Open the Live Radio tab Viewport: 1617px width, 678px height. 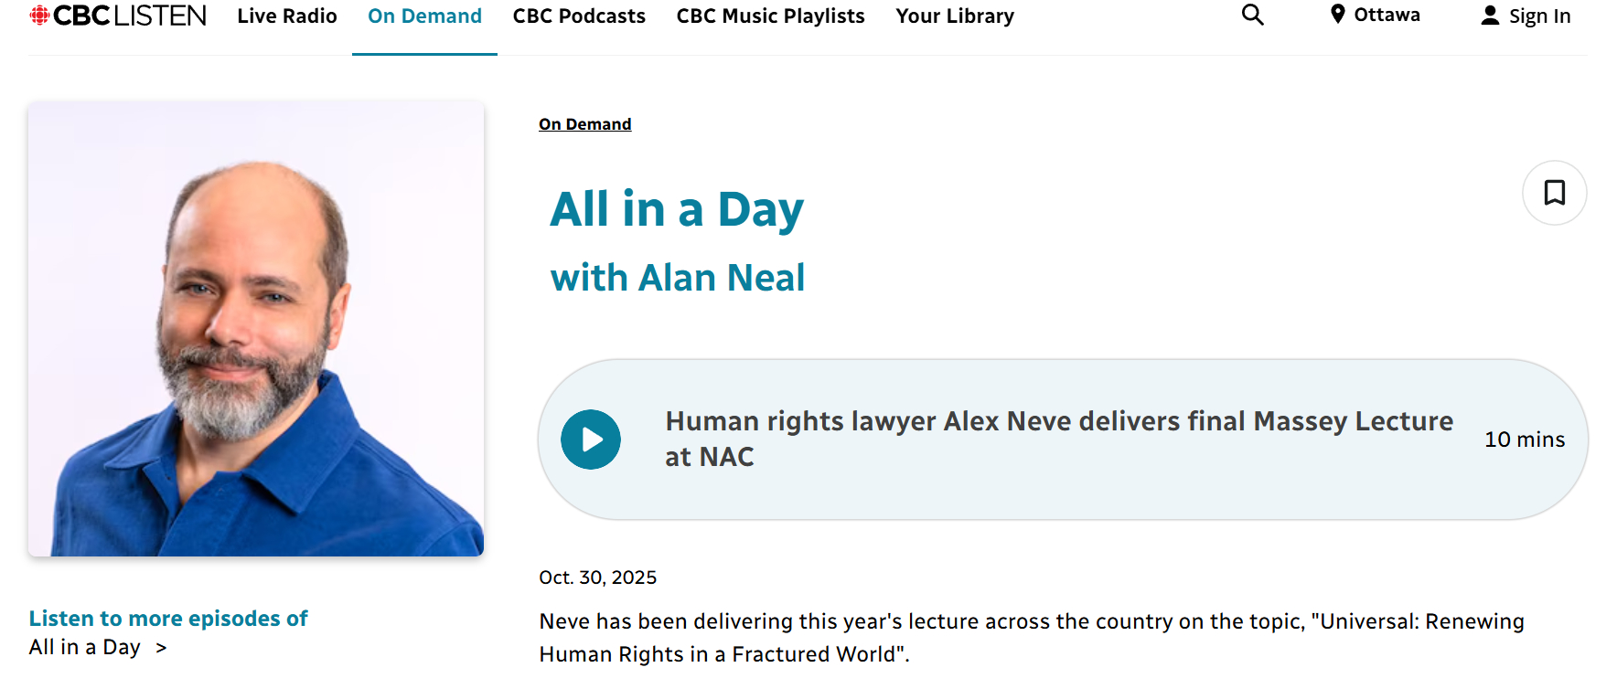(287, 16)
